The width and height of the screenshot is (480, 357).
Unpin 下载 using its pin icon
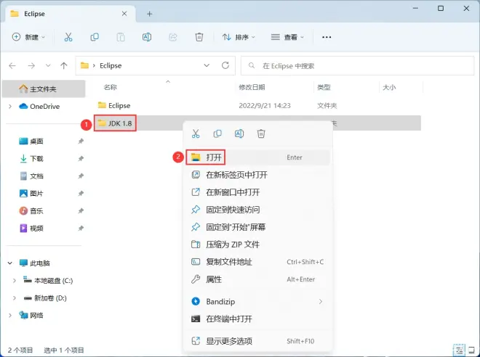coord(81,158)
